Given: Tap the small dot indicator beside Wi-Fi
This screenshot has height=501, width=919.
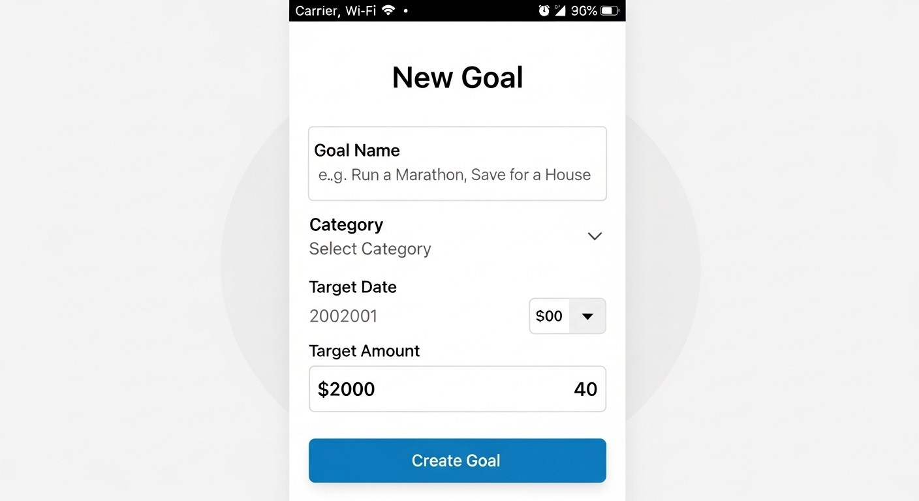Looking at the screenshot, I should point(405,11).
